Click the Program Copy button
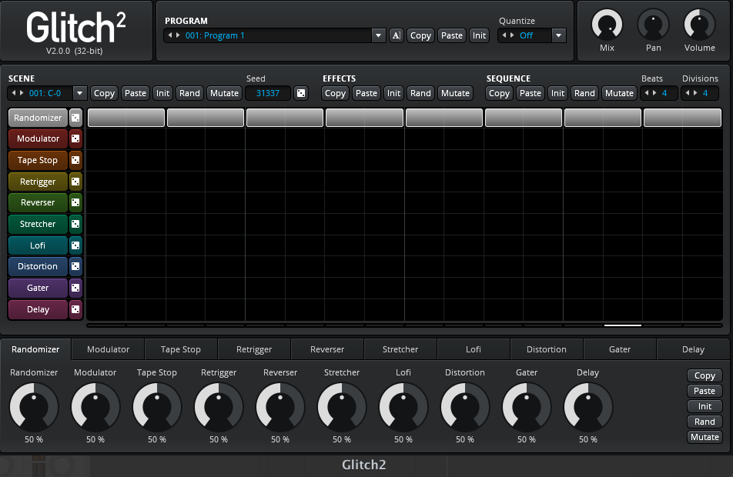 pyautogui.click(x=420, y=35)
